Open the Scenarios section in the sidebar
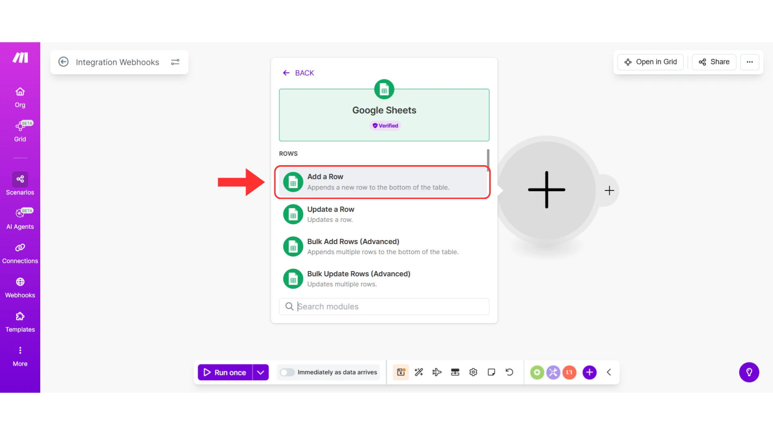773x435 pixels. click(20, 184)
